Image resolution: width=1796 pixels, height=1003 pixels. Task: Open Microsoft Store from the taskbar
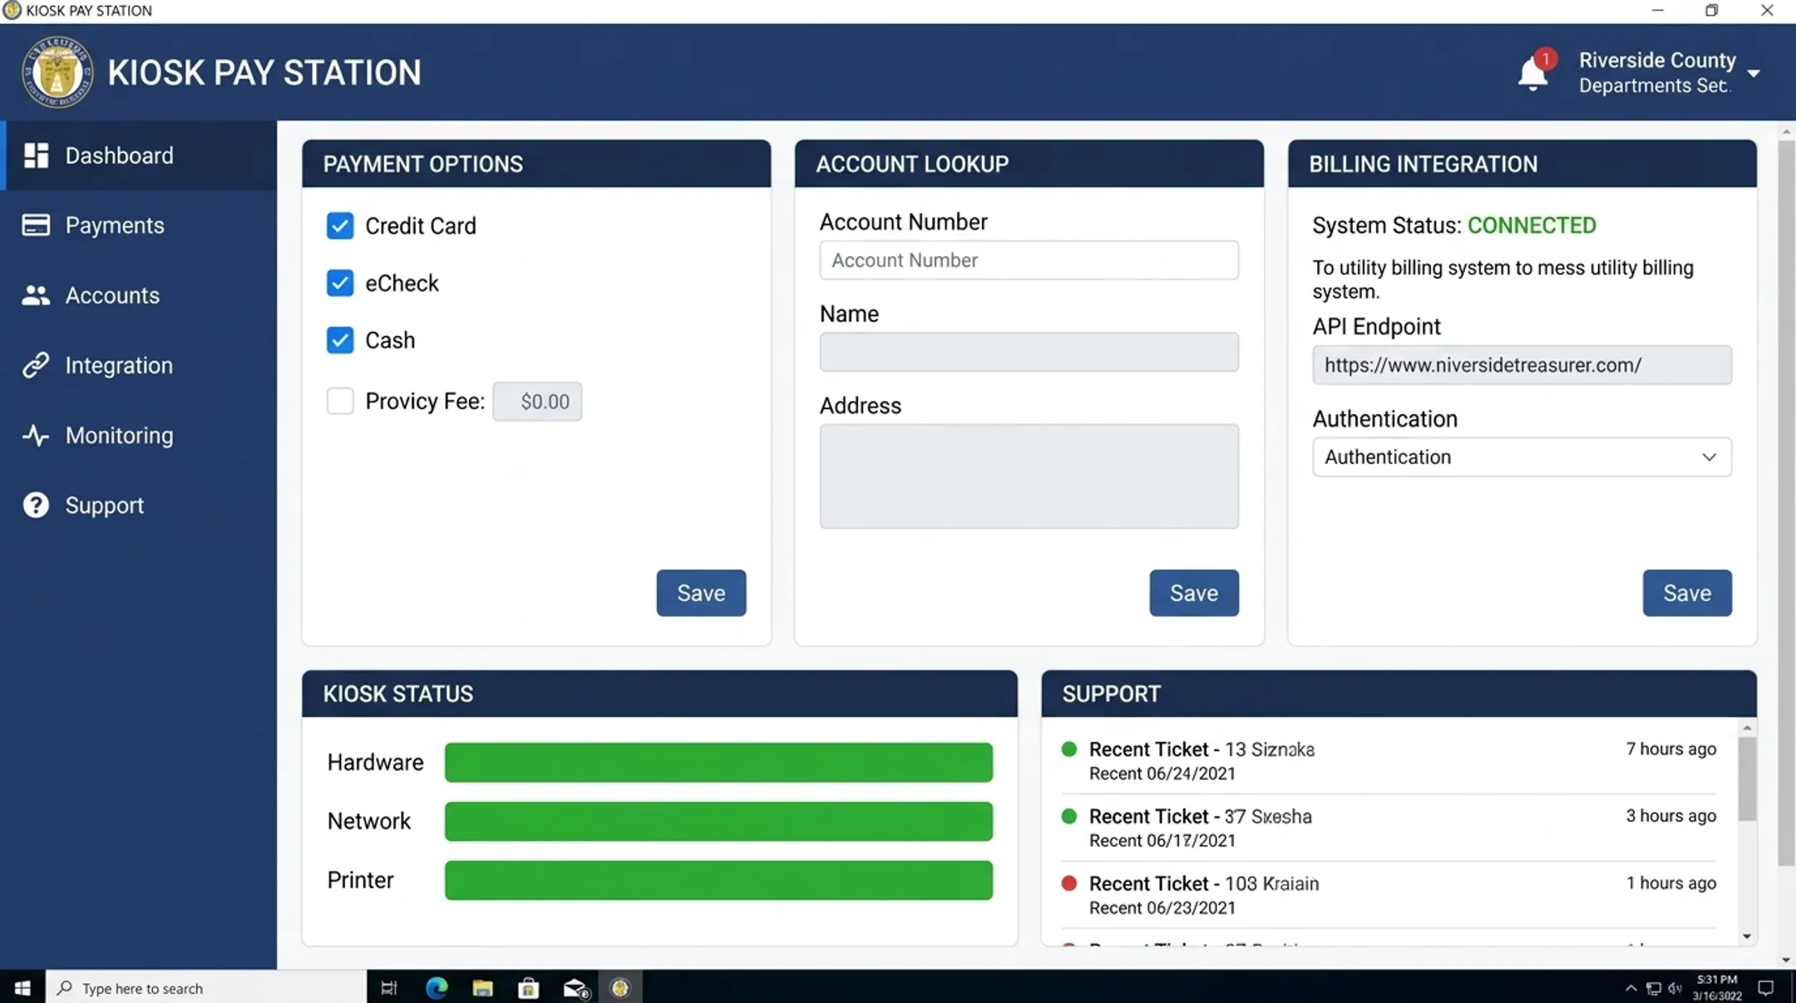tap(528, 988)
